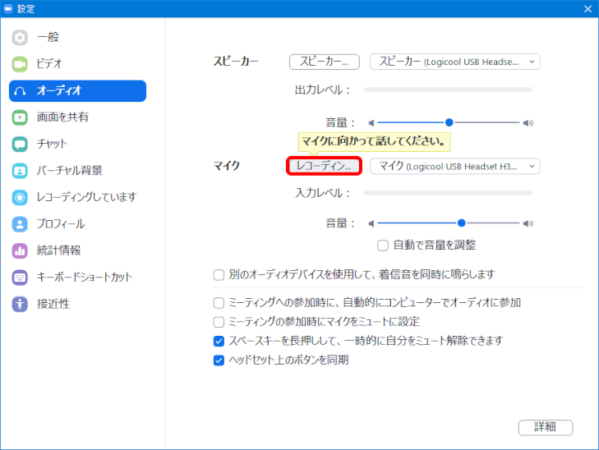This screenshot has width=599, height=450.
Task: Click the プロフィール person icon
Action: tap(20, 224)
